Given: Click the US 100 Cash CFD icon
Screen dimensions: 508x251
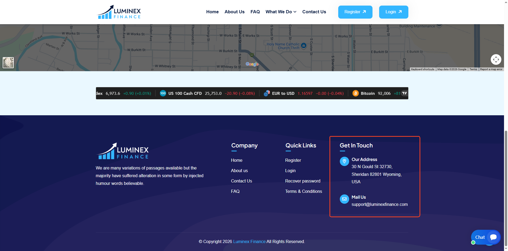Looking at the screenshot, I should click(163, 93).
